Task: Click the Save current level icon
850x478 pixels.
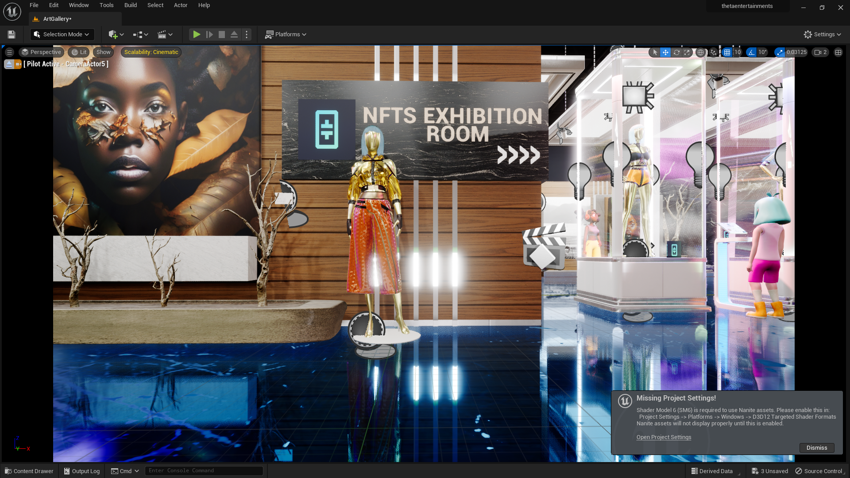Action: [x=12, y=35]
